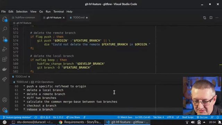Split the editor to the right
222x125 pixels.
pyautogui.click(x=211, y=18)
